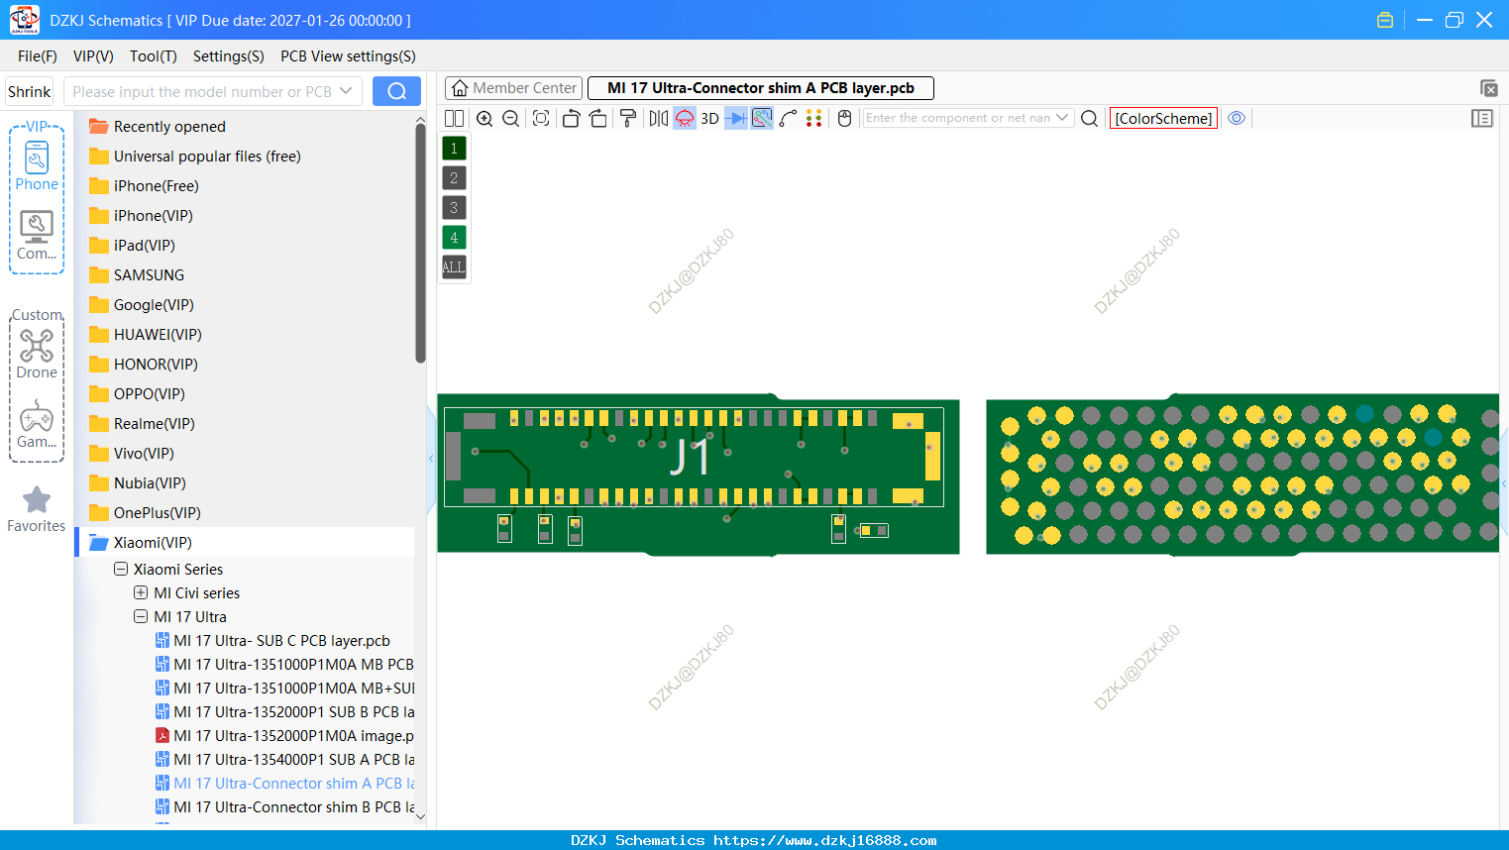The height and width of the screenshot is (850, 1509).
Task: Zoom out of the PCB view
Action: coord(511,118)
